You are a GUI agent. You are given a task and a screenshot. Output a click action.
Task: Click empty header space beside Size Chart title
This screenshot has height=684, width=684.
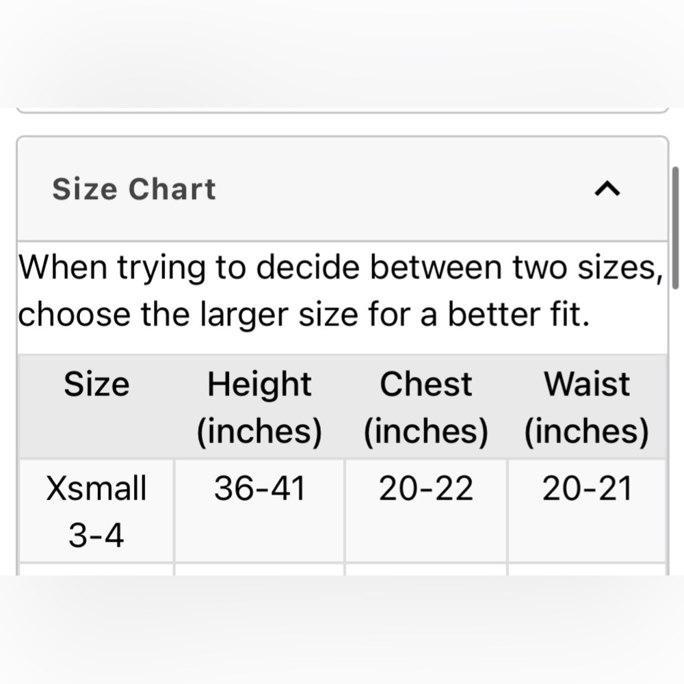point(404,189)
